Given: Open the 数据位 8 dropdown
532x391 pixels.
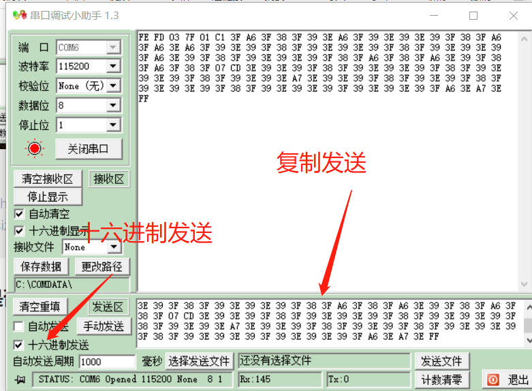Looking at the screenshot, I should tap(113, 105).
